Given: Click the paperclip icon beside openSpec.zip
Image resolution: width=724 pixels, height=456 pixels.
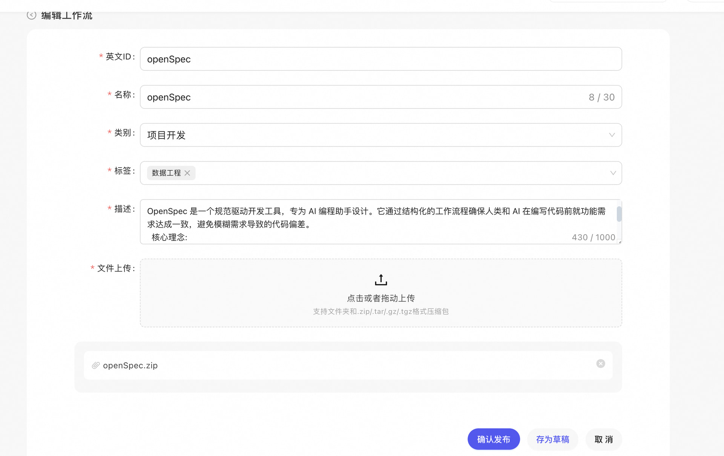Looking at the screenshot, I should point(95,365).
